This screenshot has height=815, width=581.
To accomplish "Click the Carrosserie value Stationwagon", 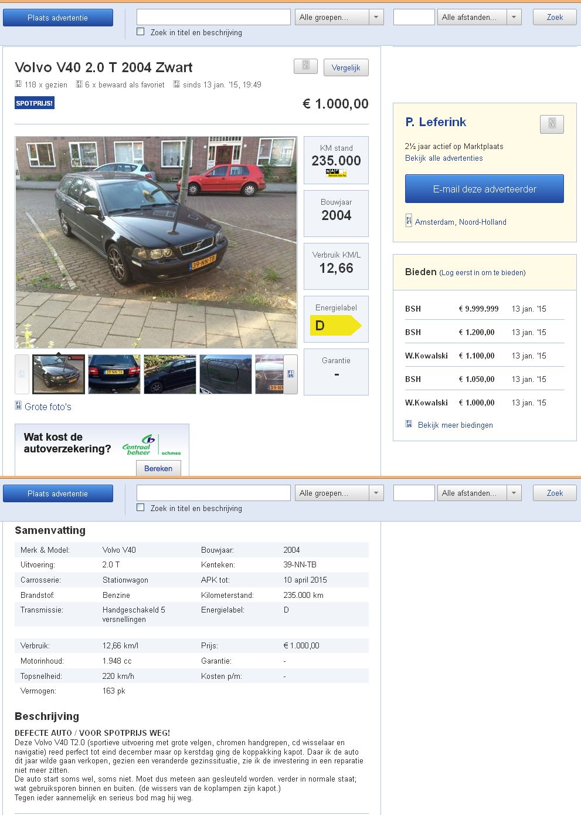I will (x=125, y=580).
